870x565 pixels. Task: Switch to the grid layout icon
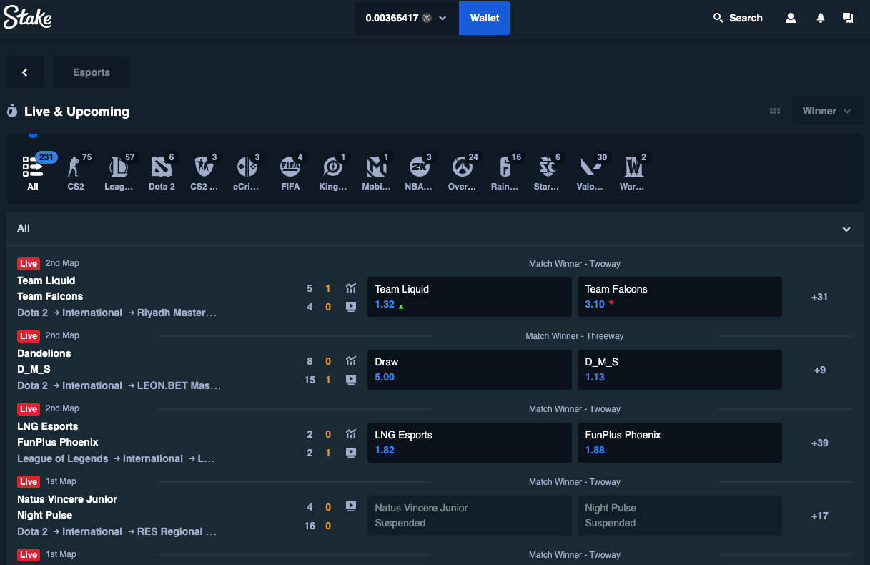coord(775,111)
